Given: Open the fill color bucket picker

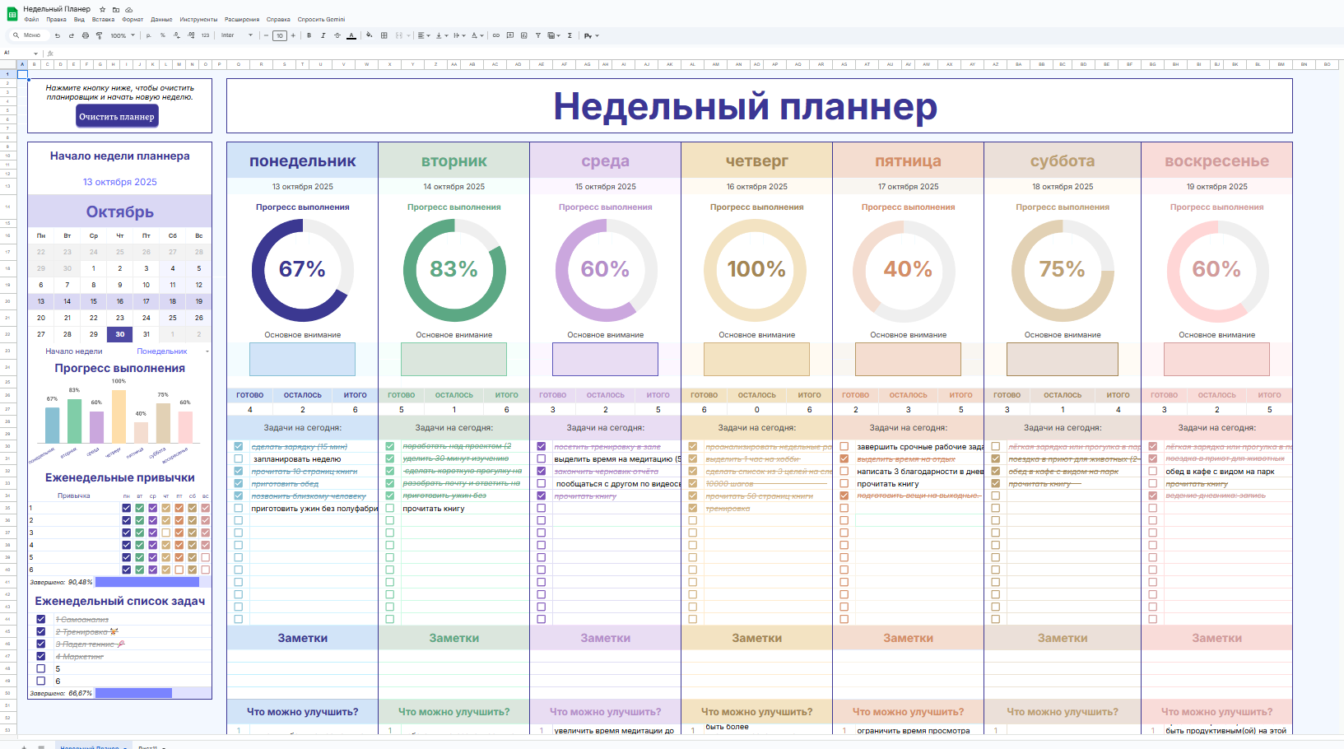Looking at the screenshot, I should coord(370,35).
